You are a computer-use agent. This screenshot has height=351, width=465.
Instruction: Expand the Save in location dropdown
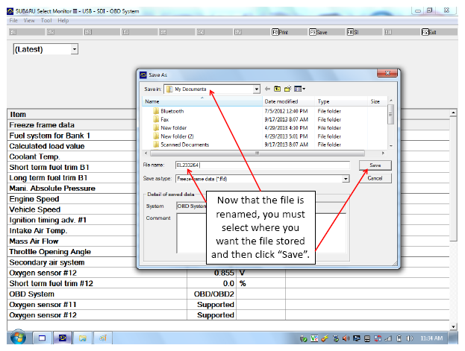click(x=257, y=89)
